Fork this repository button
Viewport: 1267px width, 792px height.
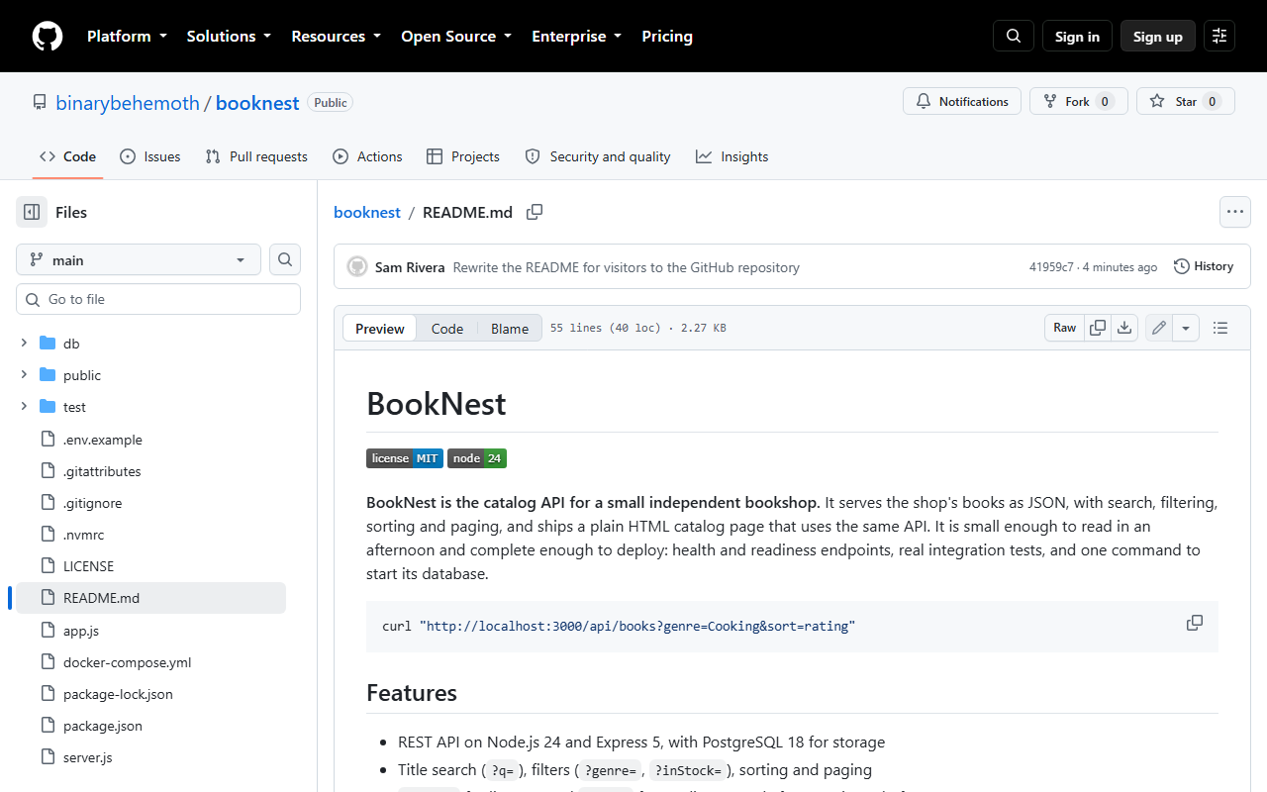pyautogui.click(x=1078, y=101)
